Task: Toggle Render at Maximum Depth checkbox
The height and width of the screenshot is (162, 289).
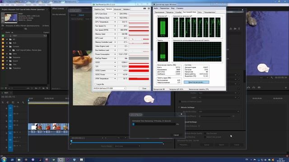Action: (x=180, y=102)
